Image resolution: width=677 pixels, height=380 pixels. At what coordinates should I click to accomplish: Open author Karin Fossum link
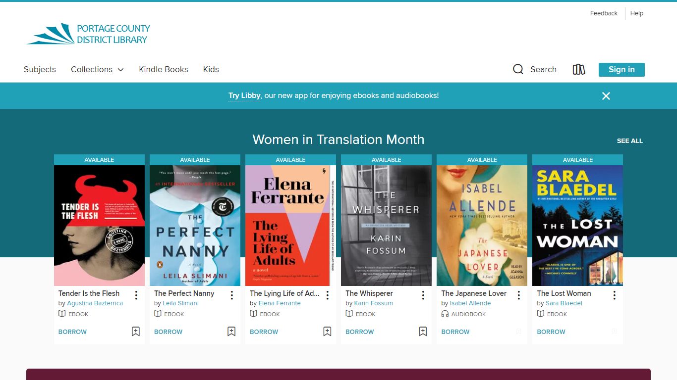coord(373,303)
